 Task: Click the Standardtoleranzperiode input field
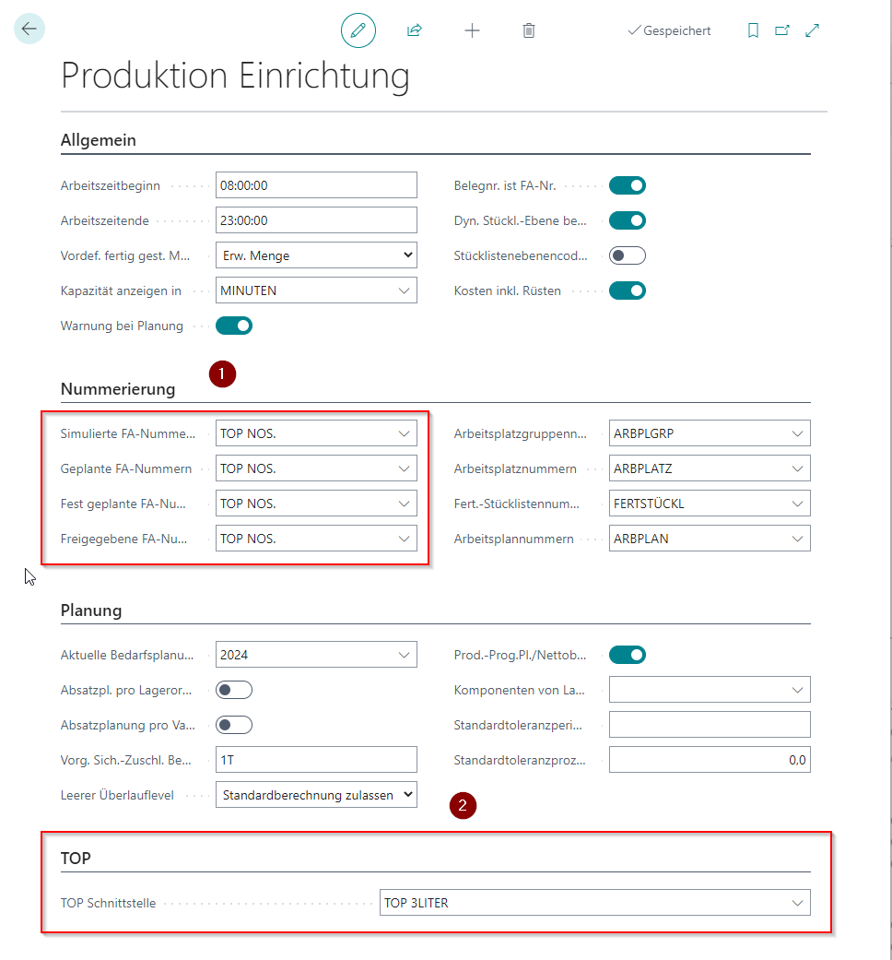[710, 725]
